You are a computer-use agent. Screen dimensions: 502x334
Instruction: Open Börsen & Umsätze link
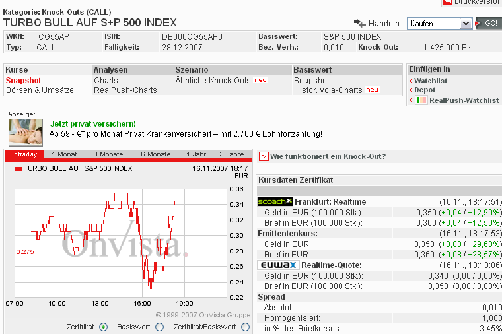pos(40,90)
